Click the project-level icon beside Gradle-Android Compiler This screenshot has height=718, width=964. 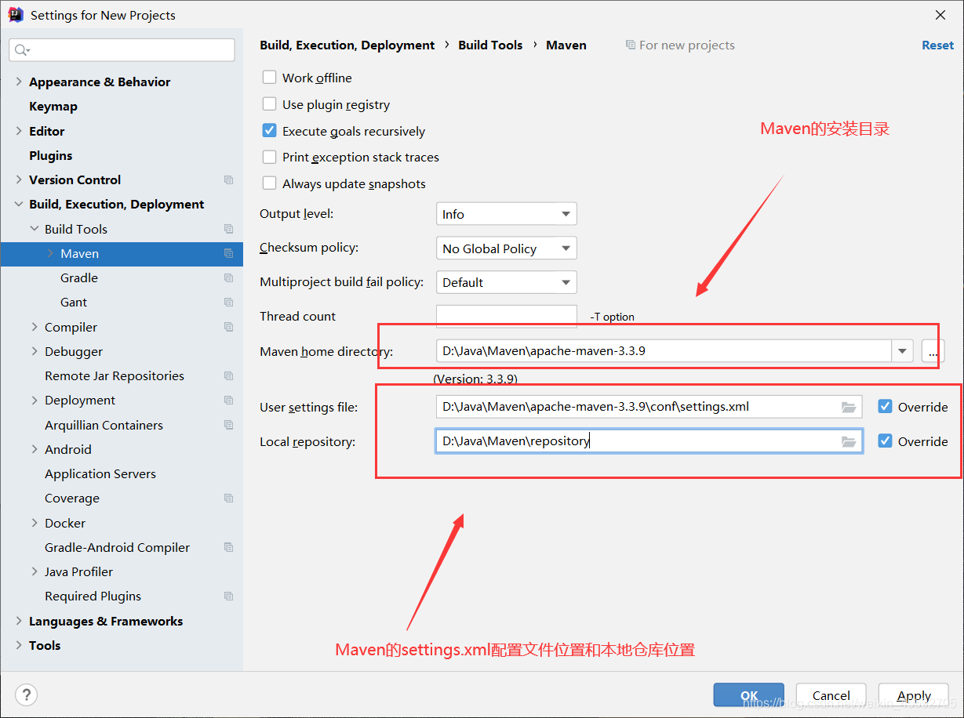[x=228, y=547]
